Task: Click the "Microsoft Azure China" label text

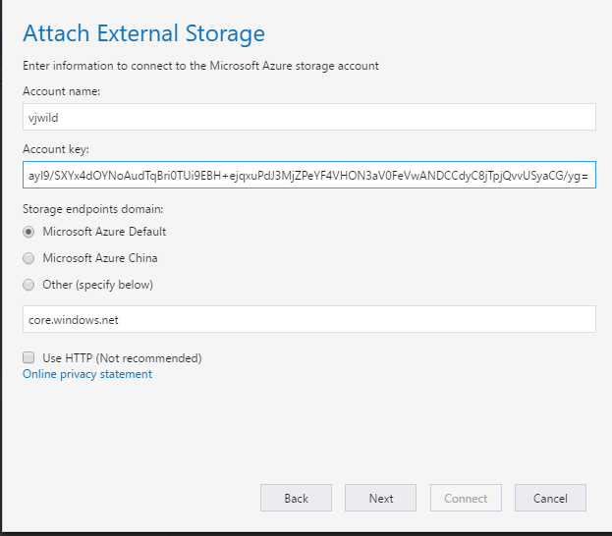Action: (x=100, y=258)
